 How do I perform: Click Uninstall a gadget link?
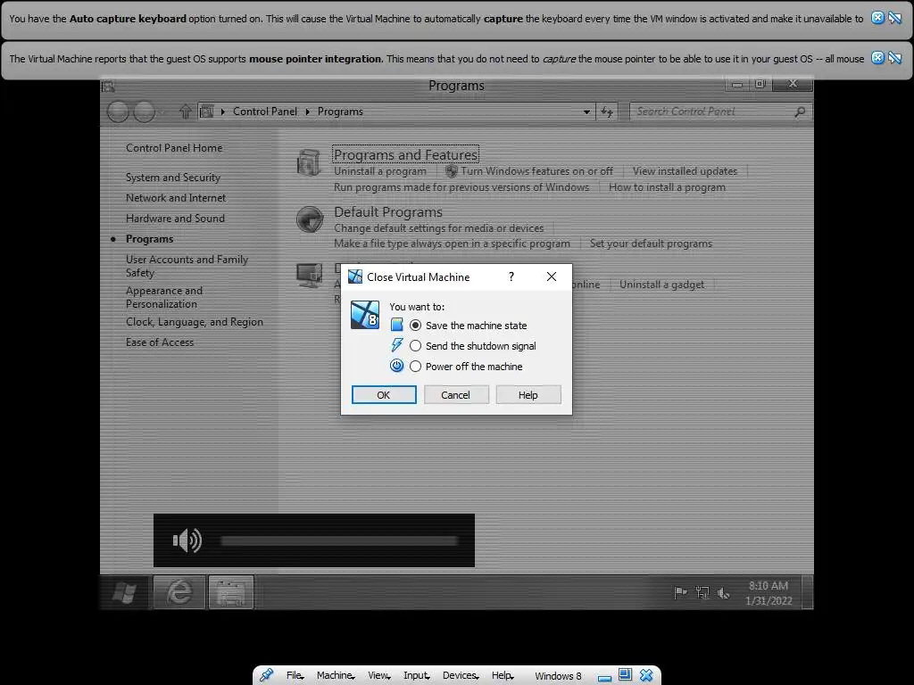click(x=661, y=285)
